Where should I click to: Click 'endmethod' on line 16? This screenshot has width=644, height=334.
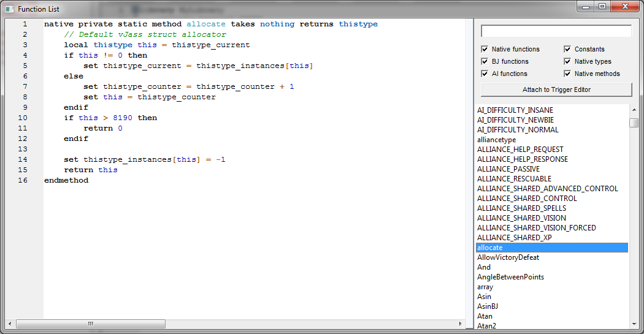66,181
